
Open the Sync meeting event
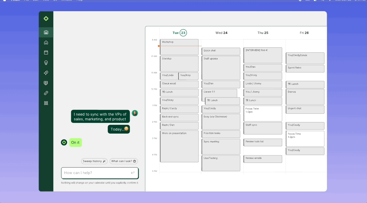[221, 147]
